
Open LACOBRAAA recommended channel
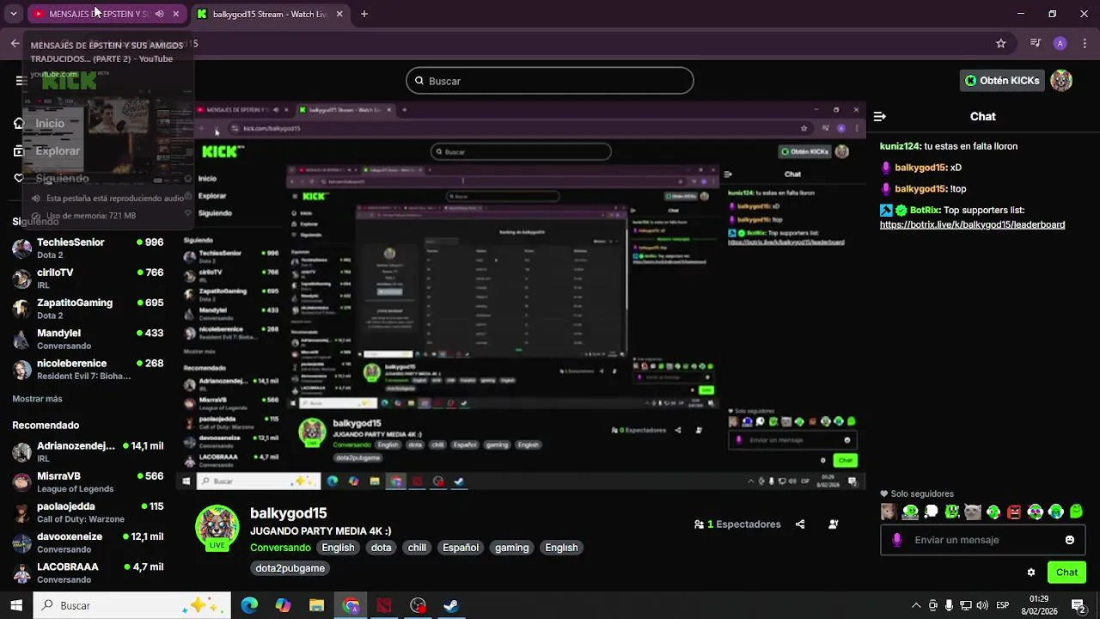tap(86, 573)
